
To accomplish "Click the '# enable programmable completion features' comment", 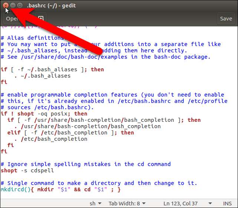I will (x=111, y=95).
